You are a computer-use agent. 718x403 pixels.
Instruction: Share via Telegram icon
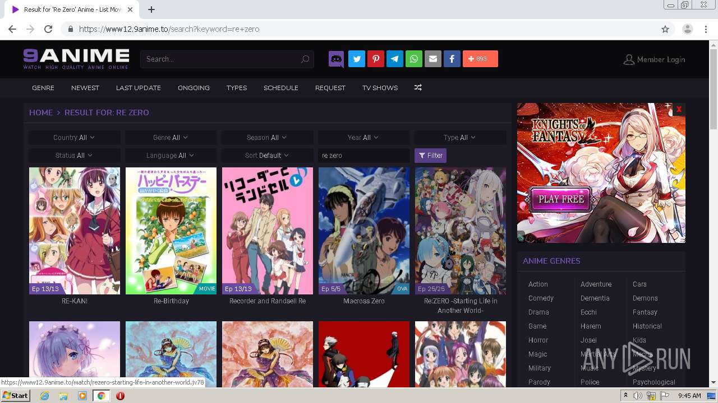pyautogui.click(x=395, y=59)
